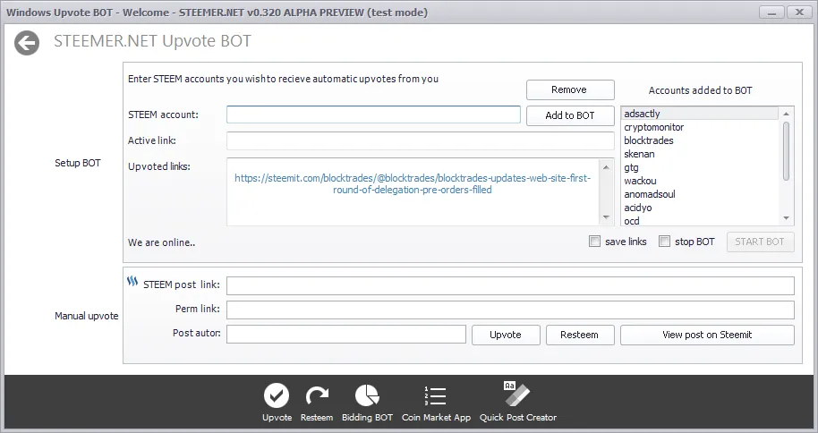Close the Upvote BOT window
The height and width of the screenshot is (433, 818).
[798, 12]
